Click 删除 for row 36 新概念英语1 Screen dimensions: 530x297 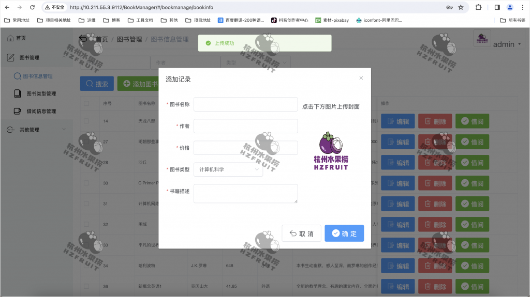tap(435, 287)
